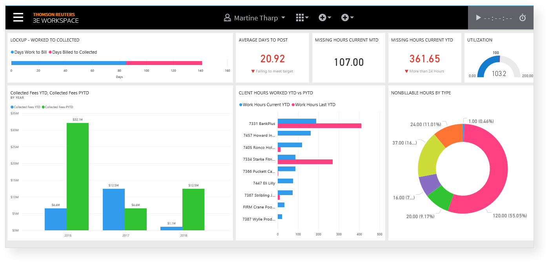The image size is (550, 264).
Task: Open the rightmost plus-circle dropdown caret
Action: point(352,18)
